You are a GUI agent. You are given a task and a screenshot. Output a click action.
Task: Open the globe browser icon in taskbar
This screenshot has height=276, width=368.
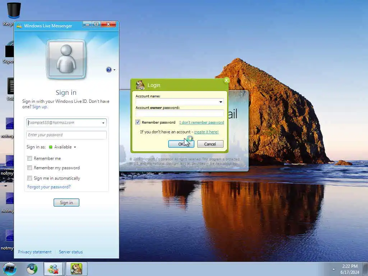(32, 269)
